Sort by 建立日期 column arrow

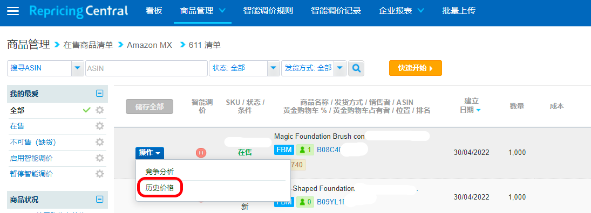[478, 110]
